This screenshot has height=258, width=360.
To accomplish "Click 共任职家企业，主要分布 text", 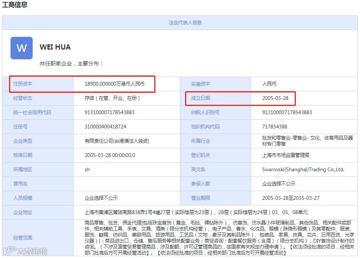I will [71, 63].
